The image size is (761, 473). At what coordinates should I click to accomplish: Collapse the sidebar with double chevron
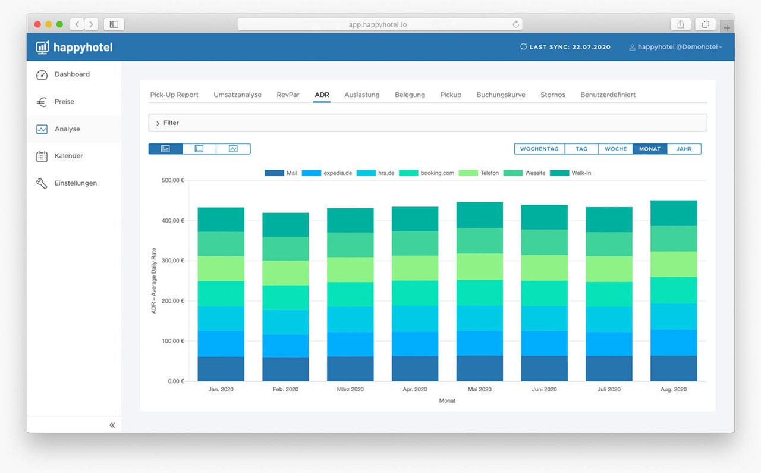click(112, 425)
